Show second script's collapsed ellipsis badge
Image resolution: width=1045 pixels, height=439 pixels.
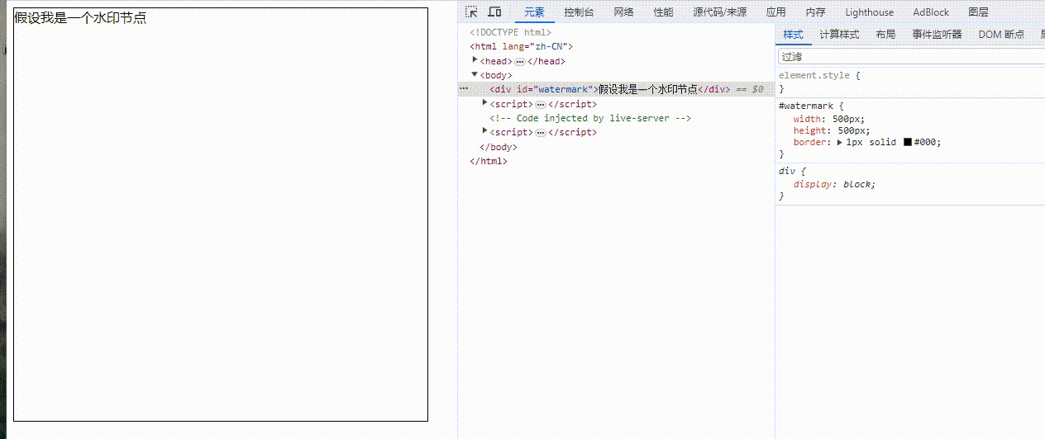coord(541,133)
